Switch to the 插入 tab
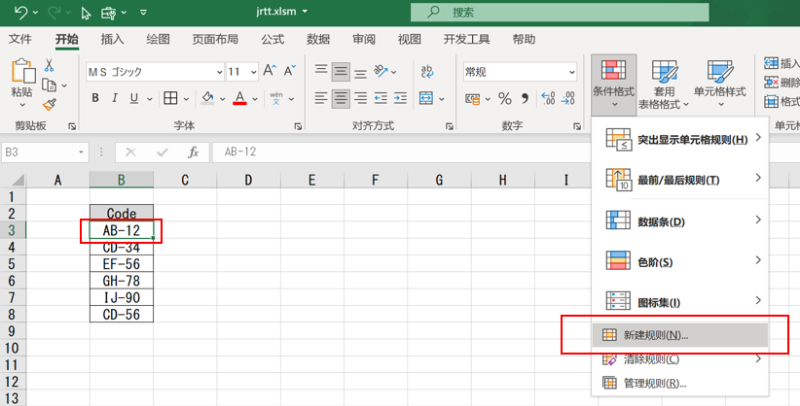This screenshot has width=800, height=406. [x=112, y=39]
